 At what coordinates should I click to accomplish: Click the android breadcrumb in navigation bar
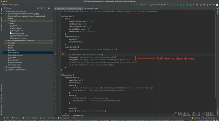(x=4, y=5)
